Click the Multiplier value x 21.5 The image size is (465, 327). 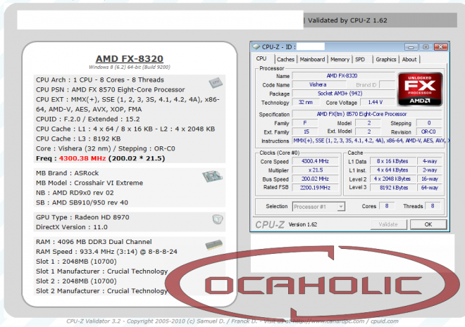[315, 170]
